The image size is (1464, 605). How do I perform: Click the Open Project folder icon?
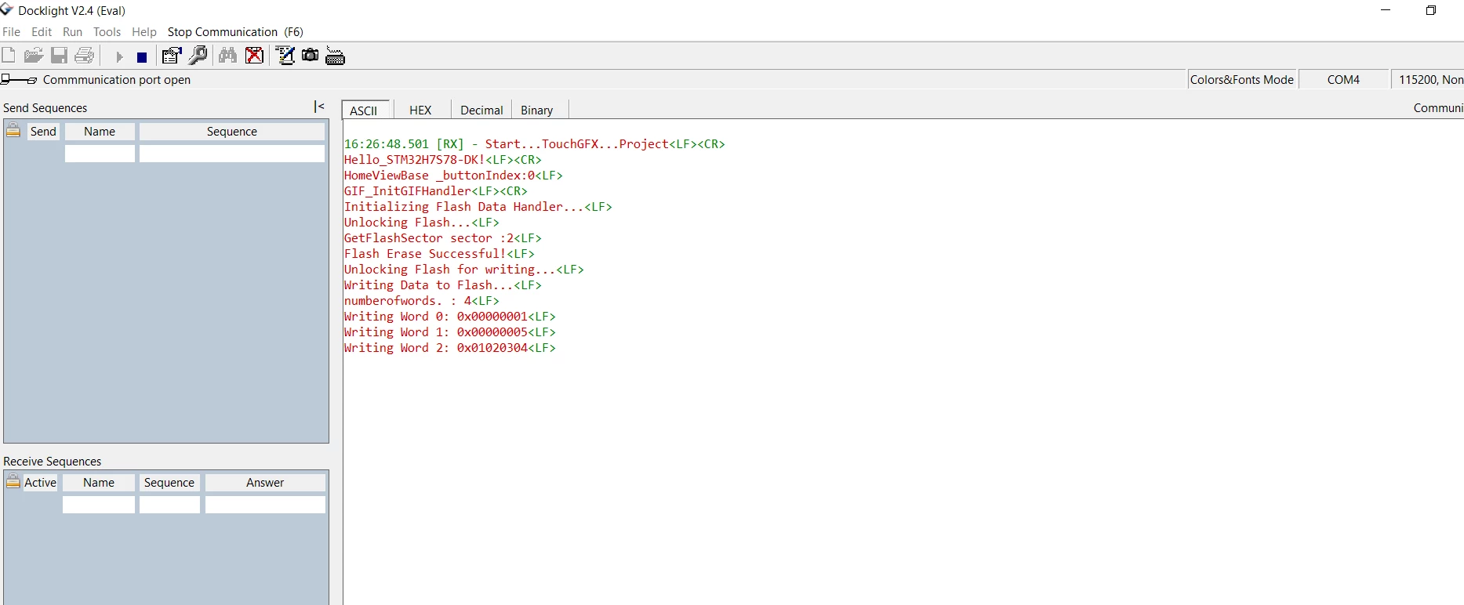pos(33,56)
